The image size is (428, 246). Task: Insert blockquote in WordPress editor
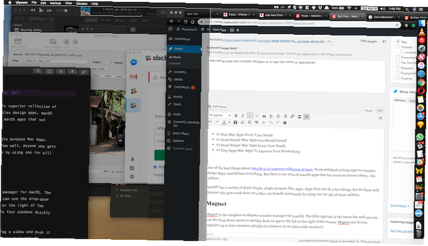(x=264, y=116)
